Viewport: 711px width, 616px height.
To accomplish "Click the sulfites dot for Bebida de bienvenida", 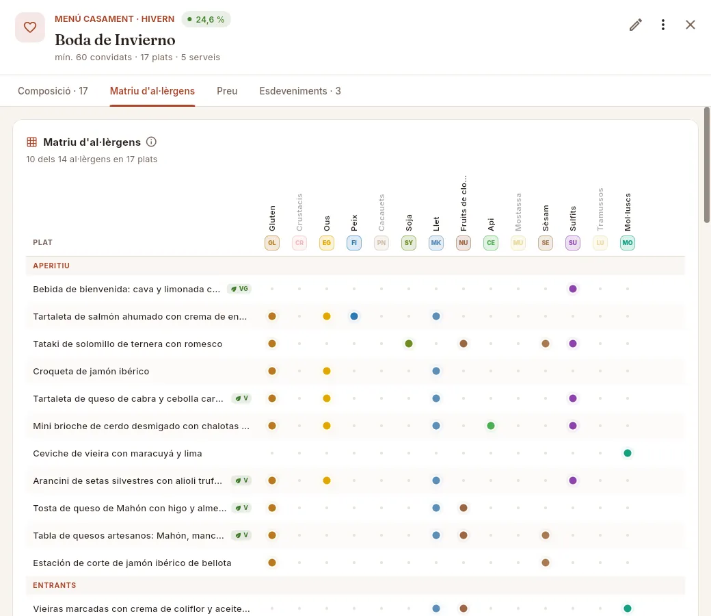I will point(573,289).
